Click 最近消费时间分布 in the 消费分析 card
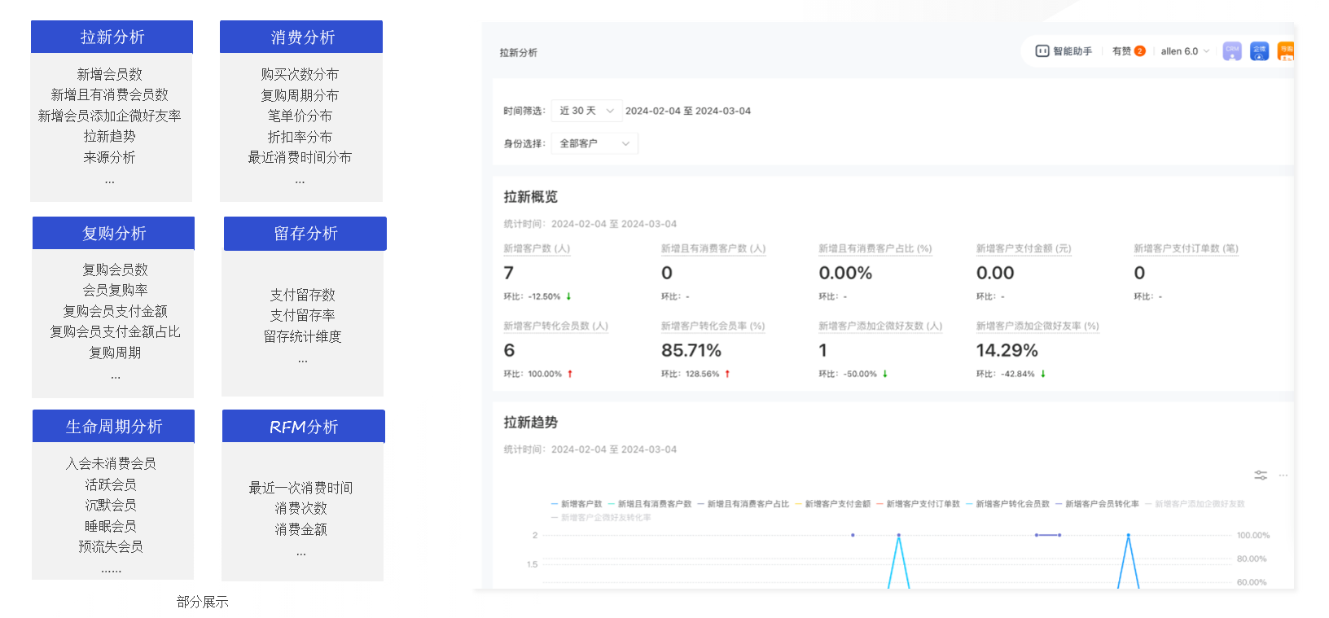Image resolution: width=1329 pixels, height=618 pixels. pos(300,157)
